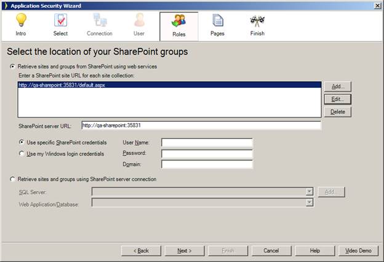Click the Delete button
Viewport: 384px width, 262px height.
(x=338, y=112)
